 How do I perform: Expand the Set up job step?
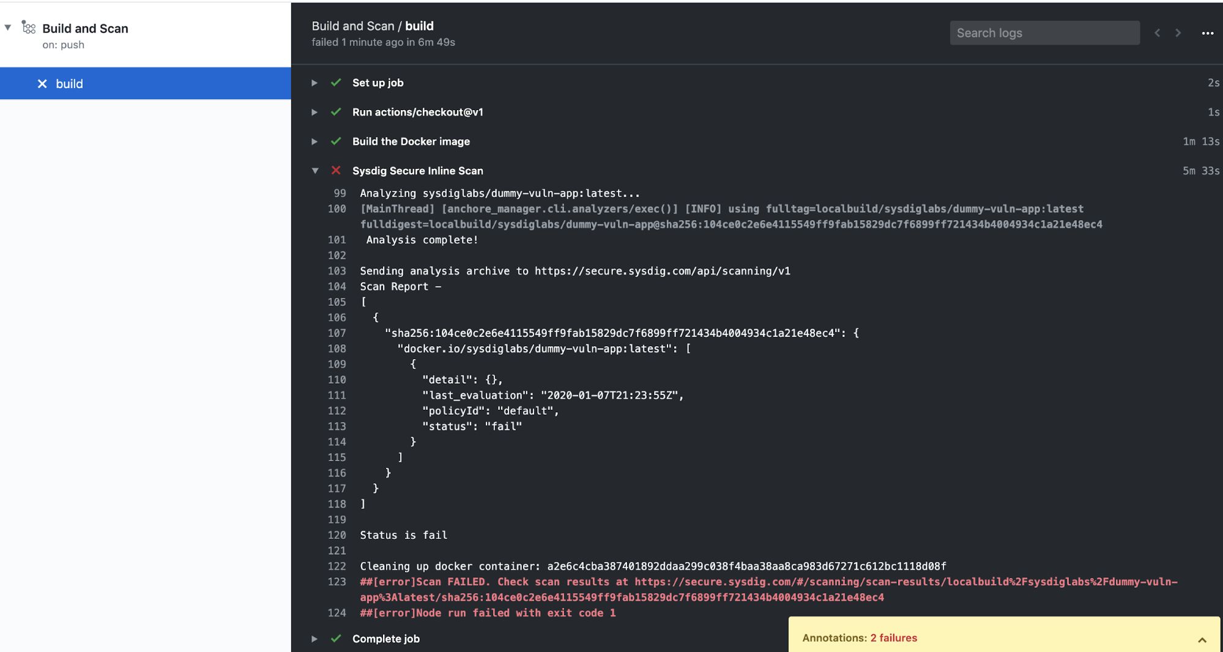click(x=314, y=83)
